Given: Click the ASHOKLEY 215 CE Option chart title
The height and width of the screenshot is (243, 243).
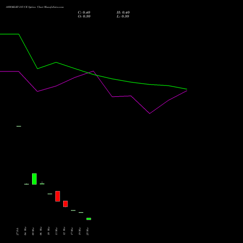Looking at the screenshot, I should point(35,7).
